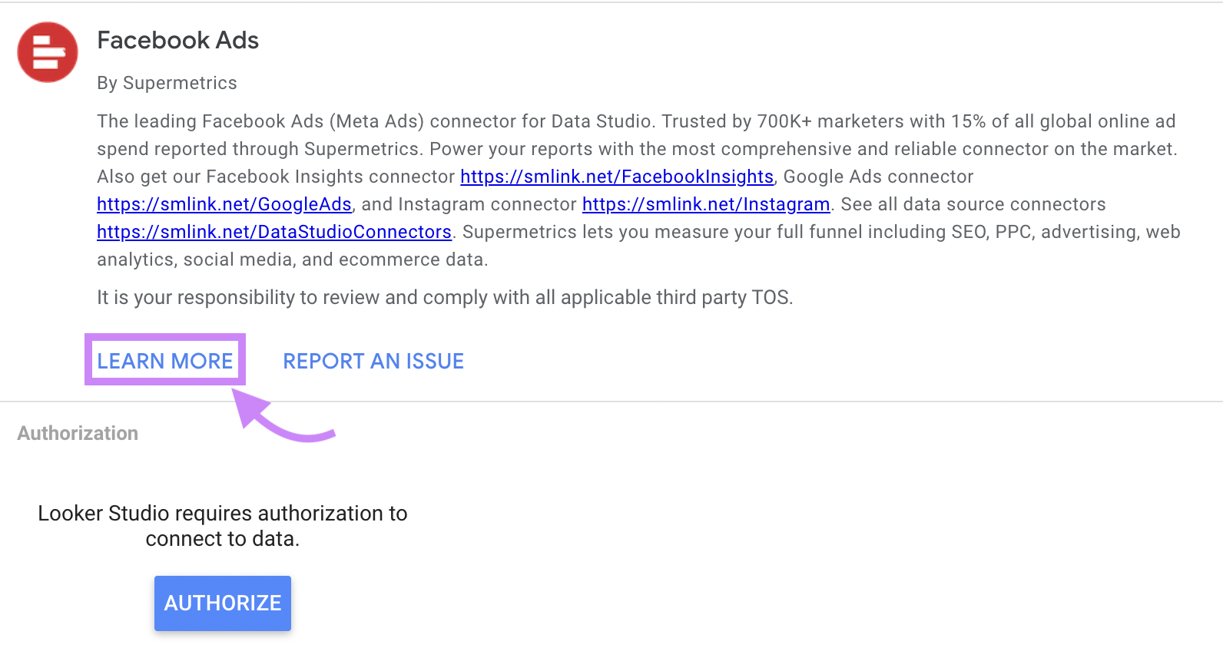Image resolution: width=1223 pixels, height=671 pixels.
Task: Click the red Supermetrics connector logo
Action: tap(48, 52)
